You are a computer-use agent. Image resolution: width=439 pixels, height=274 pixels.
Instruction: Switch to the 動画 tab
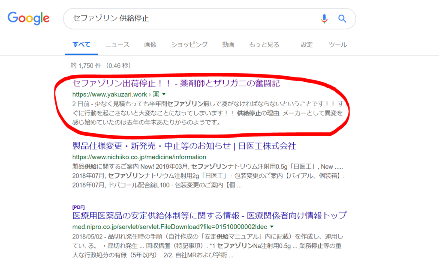(x=228, y=44)
